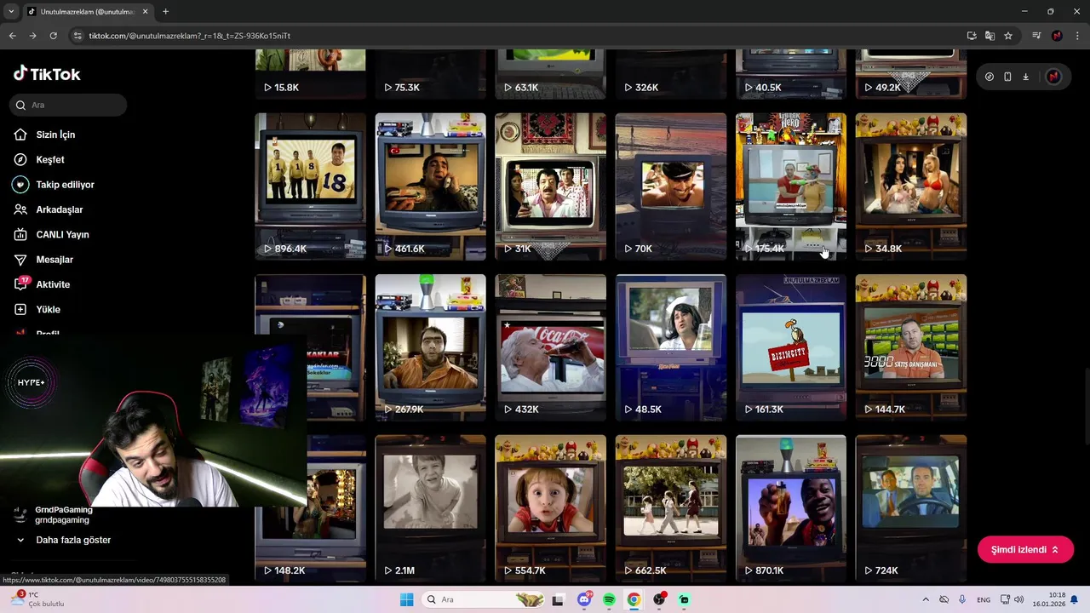This screenshot has width=1090, height=613.
Task: Bookmark this page with star icon
Action: [1008, 36]
